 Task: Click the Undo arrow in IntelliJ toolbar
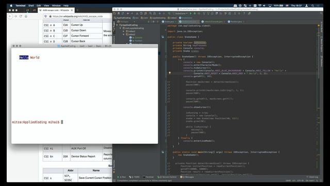pyautogui.click(x=128, y=13)
